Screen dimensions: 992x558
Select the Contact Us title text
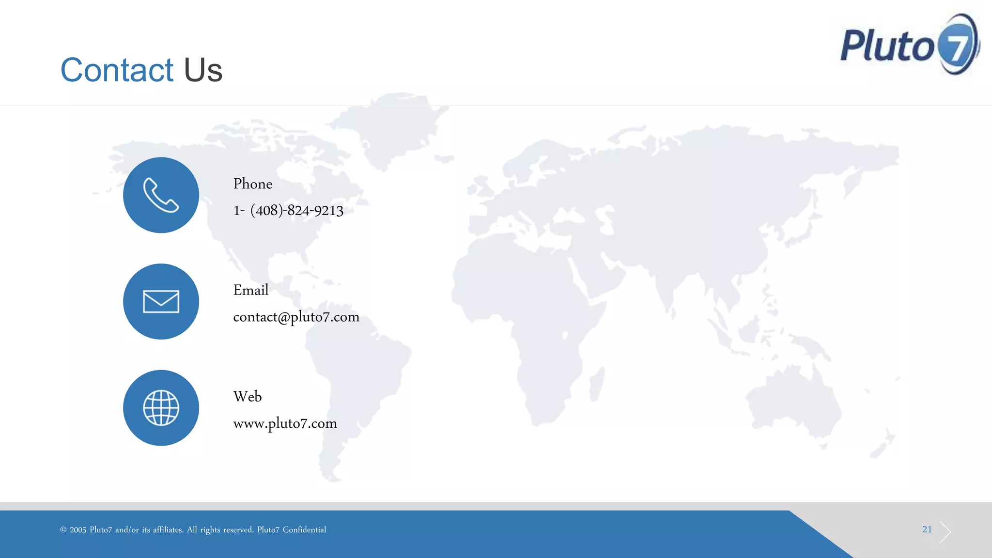pyautogui.click(x=141, y=70)
